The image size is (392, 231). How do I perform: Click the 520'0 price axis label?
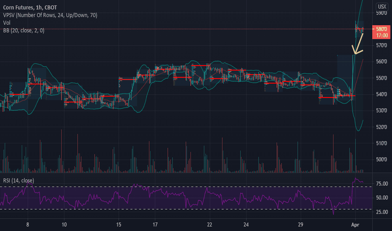(381, 127)
